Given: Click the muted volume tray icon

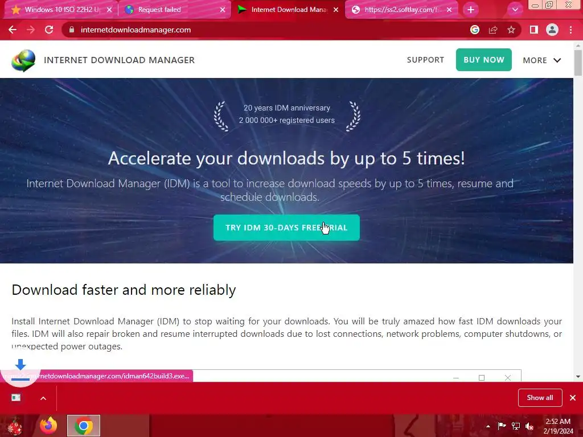Looking at the screenshot, I should point(529,426).
